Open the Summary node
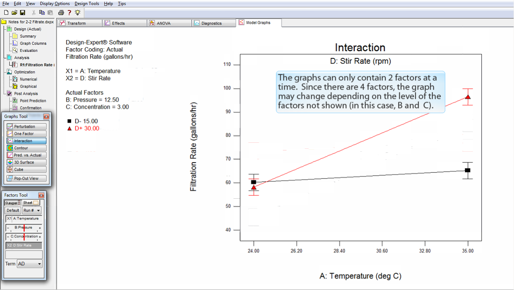The image size is (514, 290). coord(24,36)
